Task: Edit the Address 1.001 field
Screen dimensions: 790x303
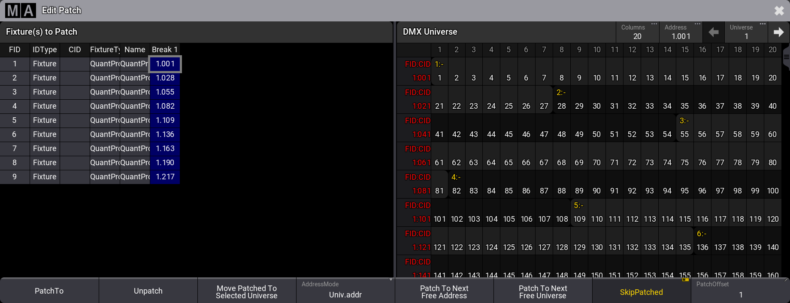Action: pyautogui.click(x=681, y=32)
